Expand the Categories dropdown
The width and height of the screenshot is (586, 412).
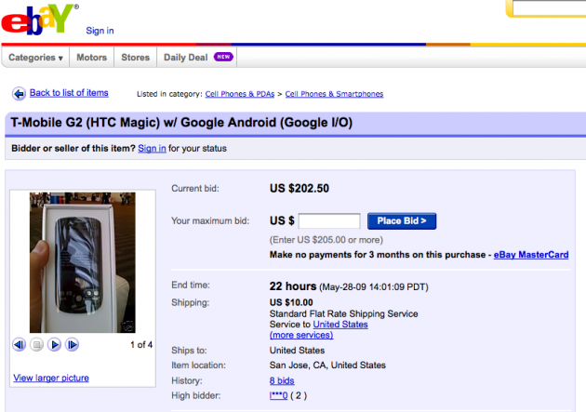[36, 58]
